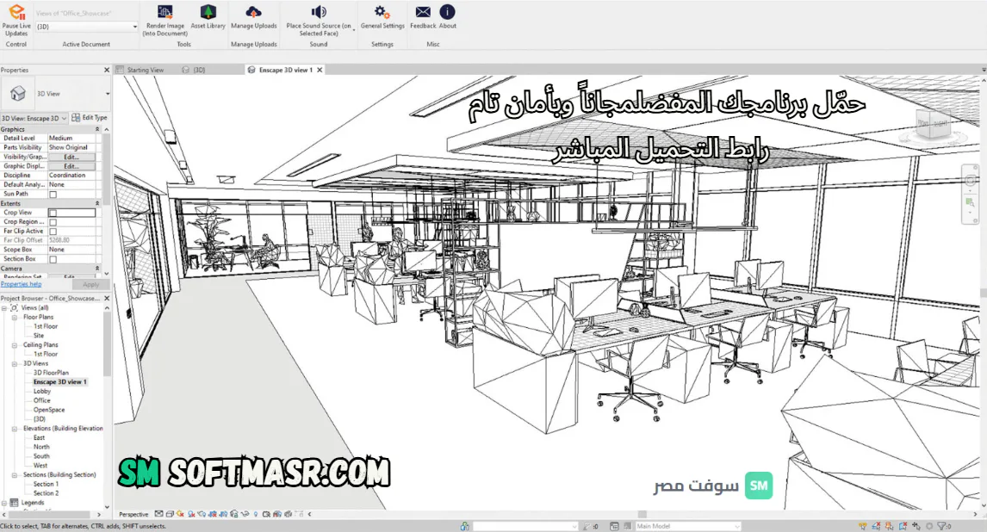Open the North elevation view
Image resolution: width=987 pixels, height=532 pixels.
41,447
